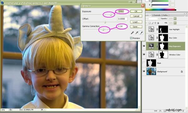The width and height of the screenshot is (188, 113).
Task: Show the Mask layer
Action: [x=144, y=63]
